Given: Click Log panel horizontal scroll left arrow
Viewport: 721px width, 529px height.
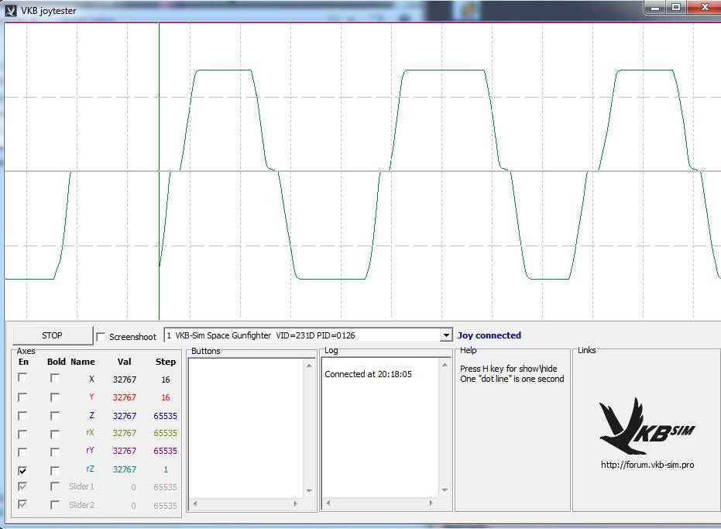Looking at the screenshot, I should point(328,503).
